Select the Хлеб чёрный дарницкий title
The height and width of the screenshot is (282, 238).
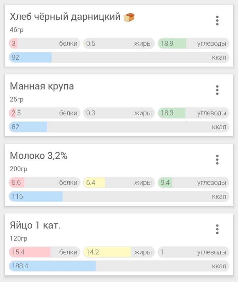click(65, 17)
